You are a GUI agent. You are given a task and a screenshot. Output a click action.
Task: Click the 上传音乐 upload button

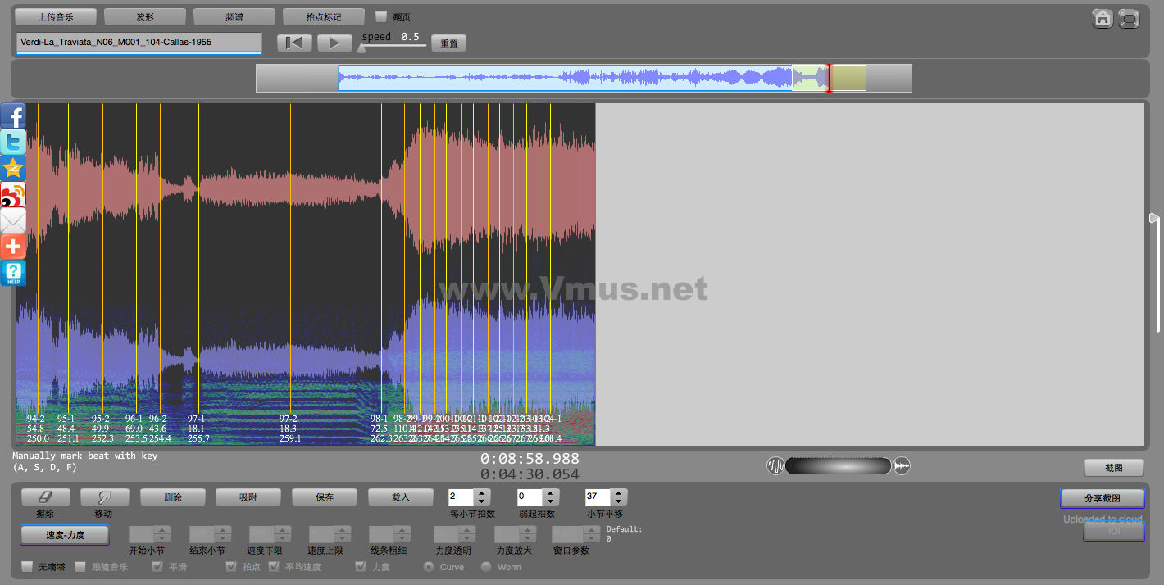click(56, 16)
